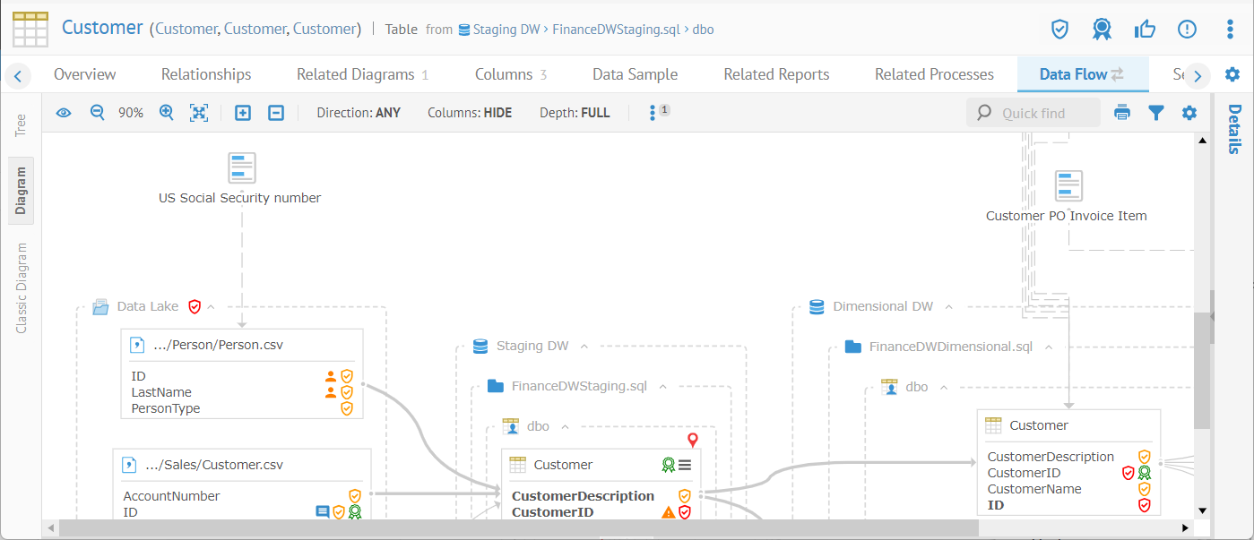Collapse the Staging DW group
Image resolution: width=1254 pixels, height=540 pixels.
(584, 346)
